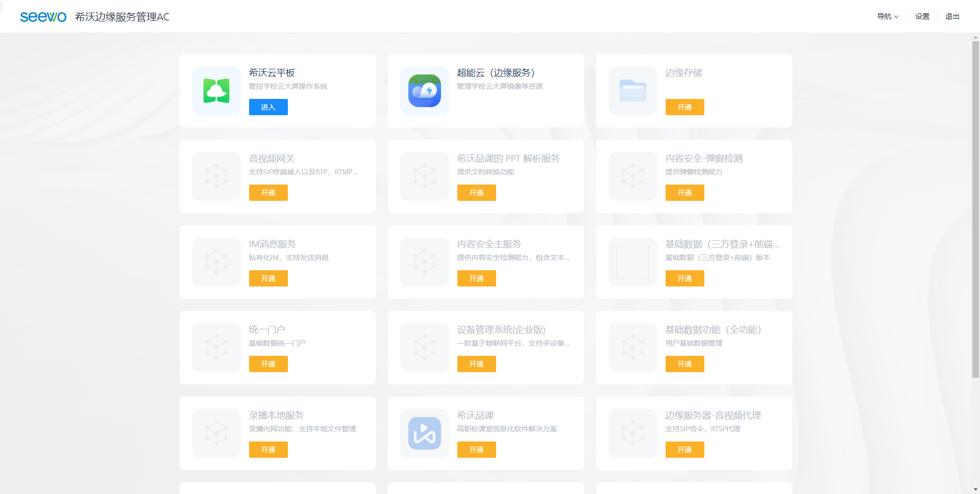980x494 pixels.
Task: Click the page vertical scrollbar thumb
Action: pos(976,210)
